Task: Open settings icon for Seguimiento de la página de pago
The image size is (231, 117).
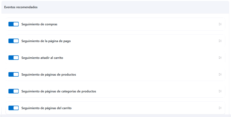Action: coord(220,41)
